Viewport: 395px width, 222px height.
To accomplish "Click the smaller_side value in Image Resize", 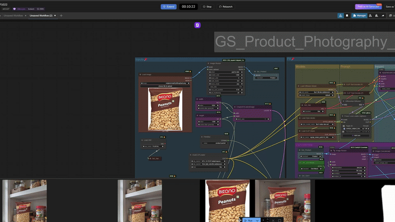I will (x=226, y=75).
